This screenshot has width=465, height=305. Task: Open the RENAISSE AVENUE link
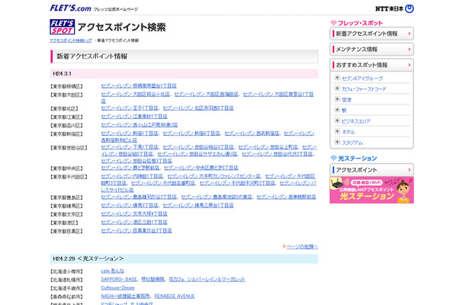(x=175, y=296)
